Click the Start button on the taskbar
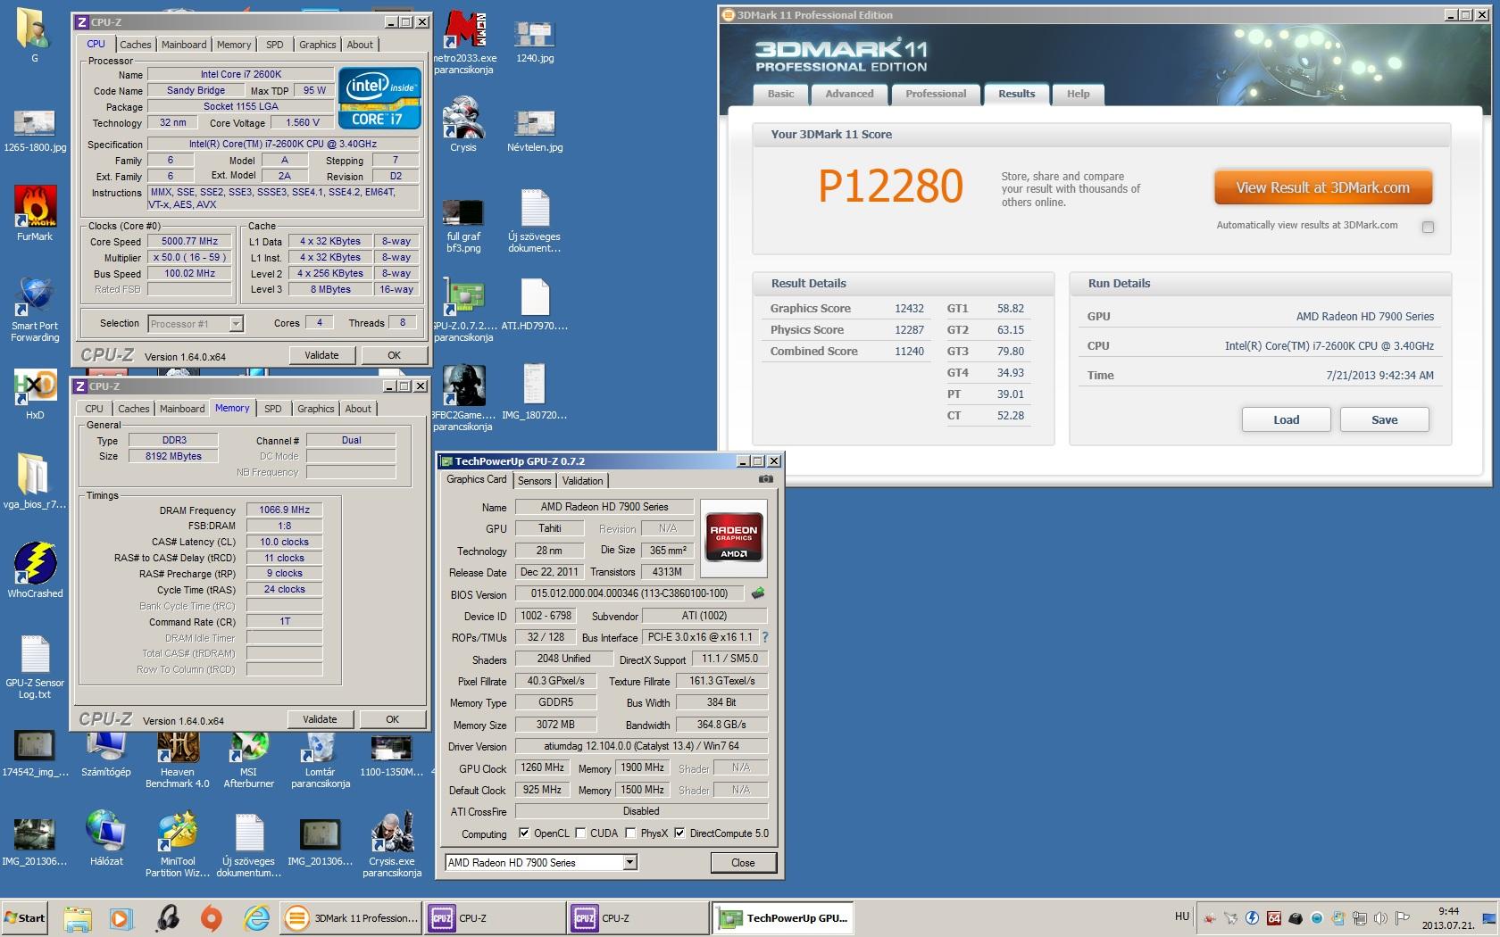This screenshot has height=937, width=1500. (x=25, y=917)
